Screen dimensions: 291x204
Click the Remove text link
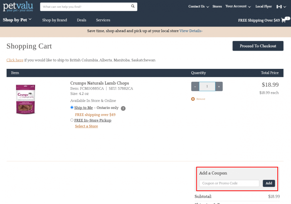coord(201,99)
